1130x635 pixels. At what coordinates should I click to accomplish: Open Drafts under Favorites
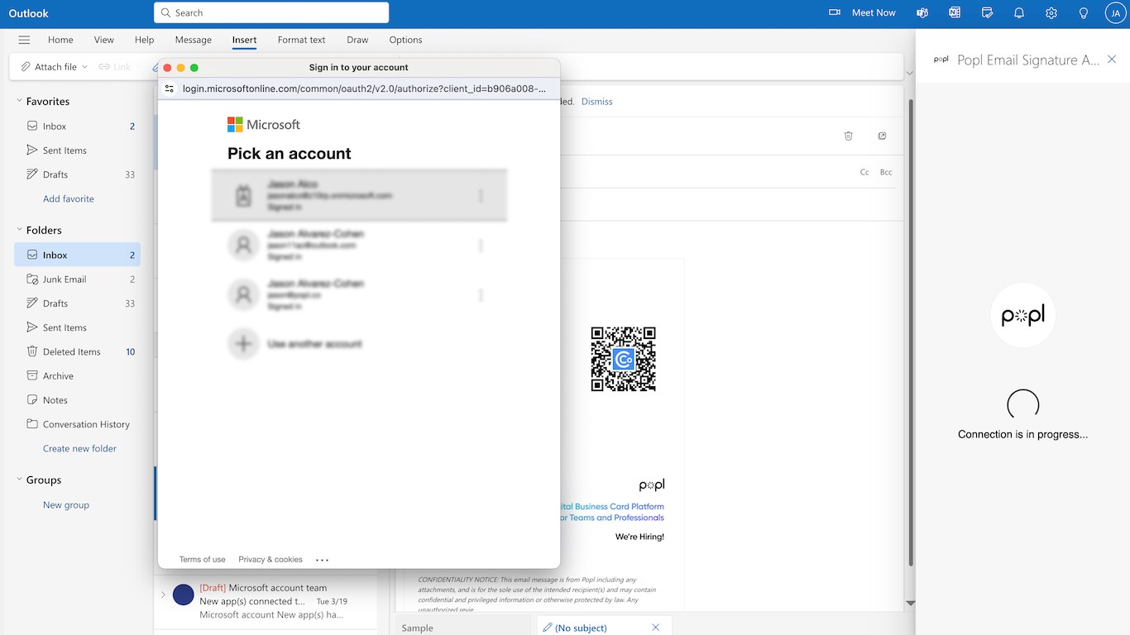click(78, 174)
